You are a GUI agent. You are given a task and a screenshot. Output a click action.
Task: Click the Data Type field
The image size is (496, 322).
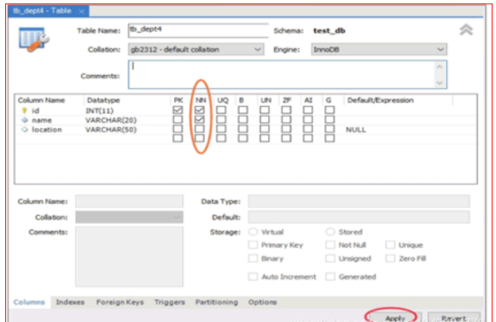(359, 201)
